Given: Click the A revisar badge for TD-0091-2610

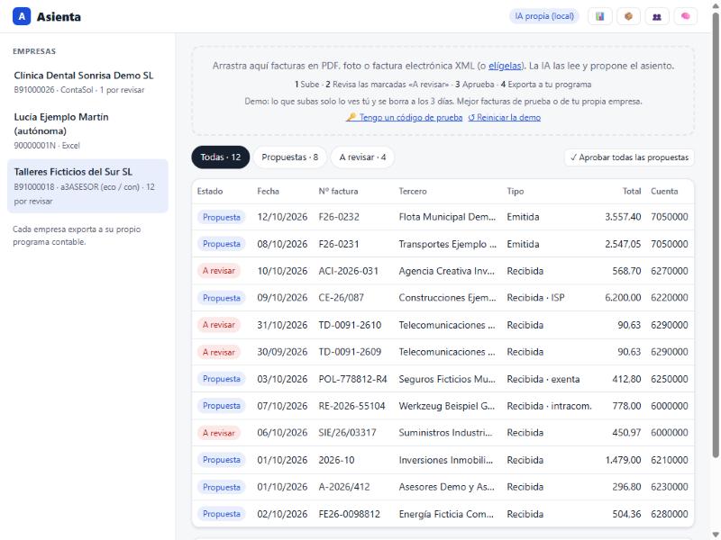Looking at the screenshot, I should point(219,325).
